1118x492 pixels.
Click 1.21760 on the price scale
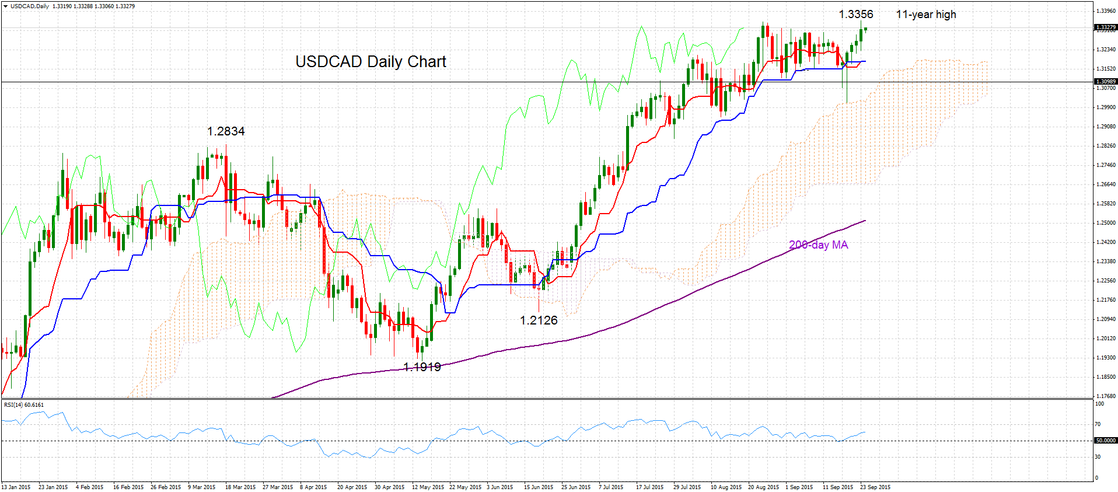(x=1106, y=300)
